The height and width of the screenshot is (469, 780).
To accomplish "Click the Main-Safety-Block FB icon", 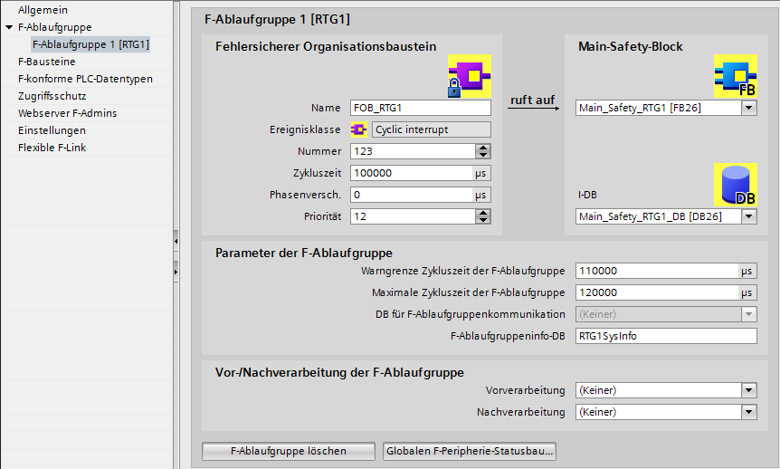I will [x=735, y=75].
